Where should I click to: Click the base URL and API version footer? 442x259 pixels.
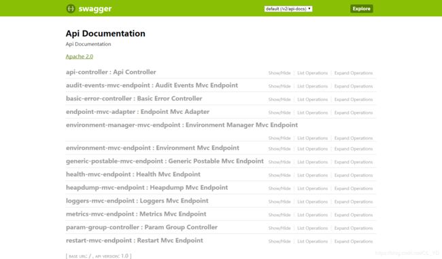99,256
